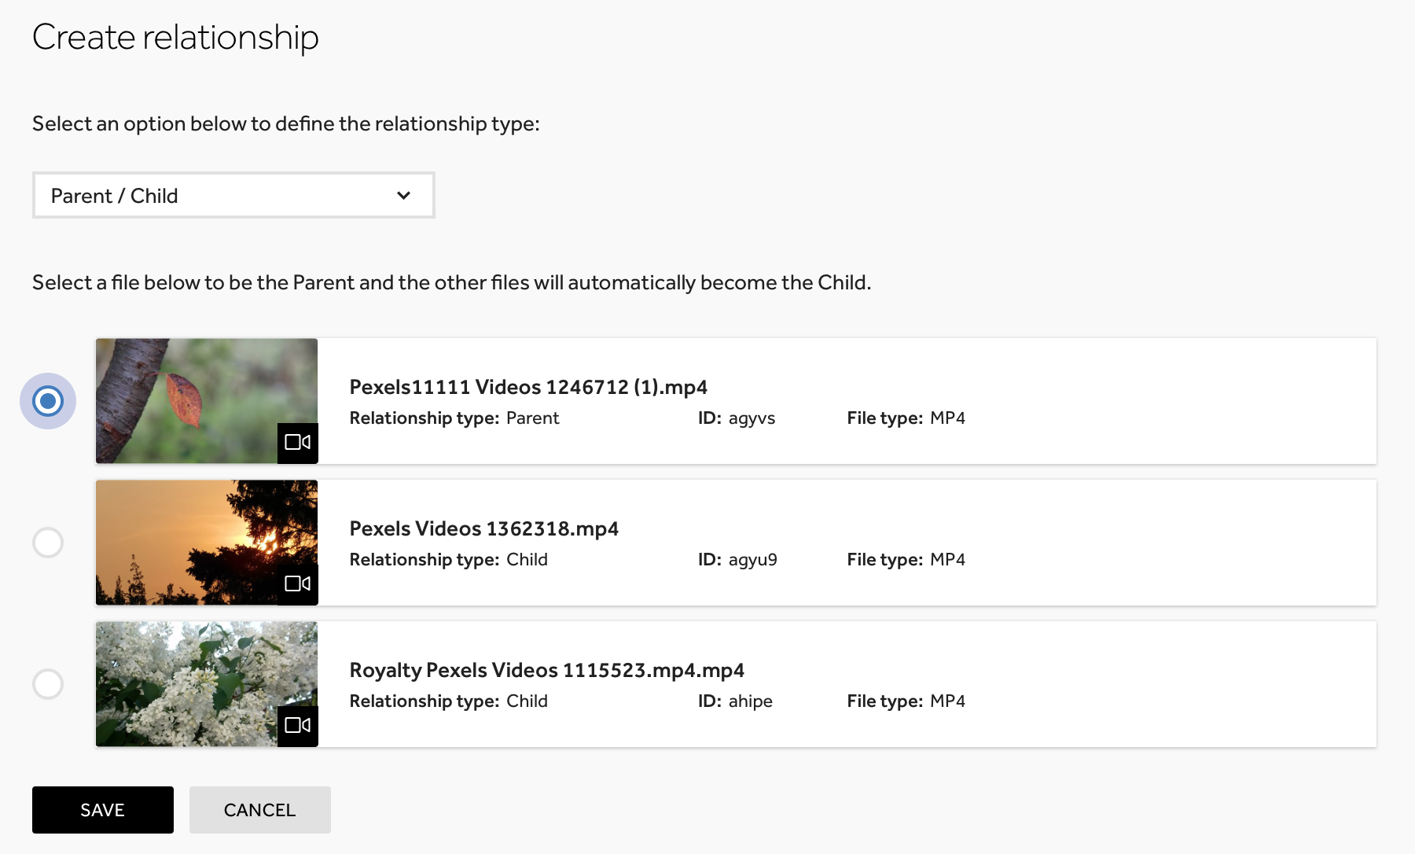The image size is (1415, 854).
Task: Choose the Royalty Pexels Videos radio button
Action: pyautogui.click(x=48, y=684)
